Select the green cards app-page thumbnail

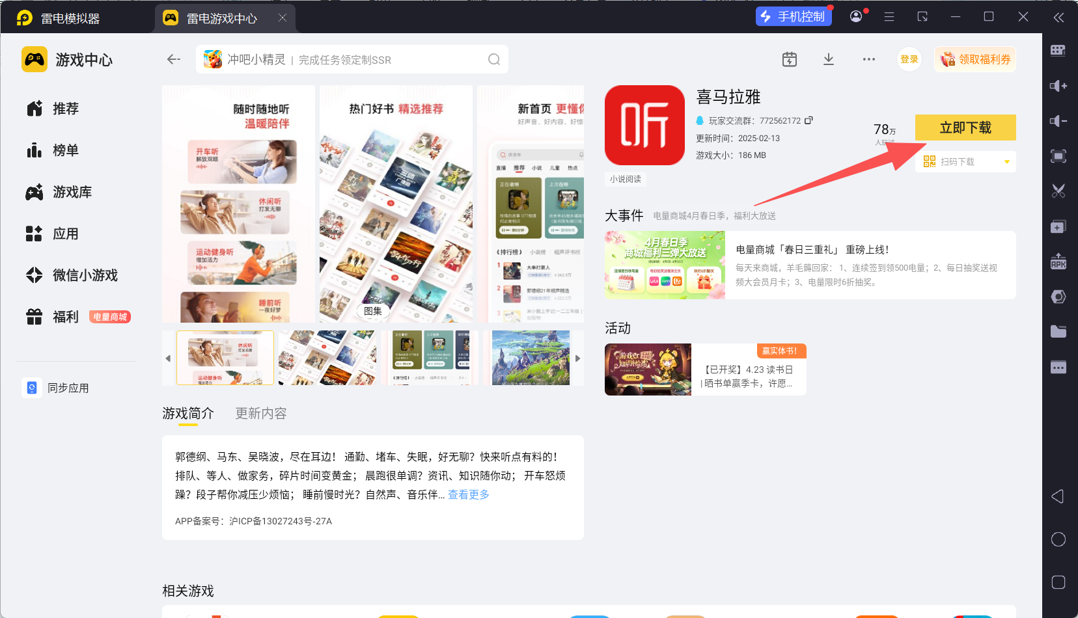430,358
